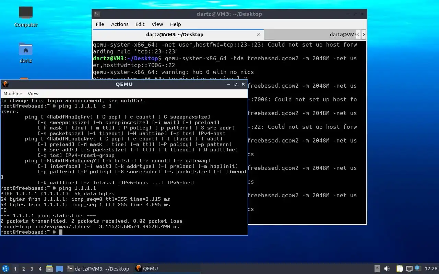The height and width of the screenshot is (274, 439).
Task: Click '2 packets transmitted' statistics line
Action: point(91,221)
